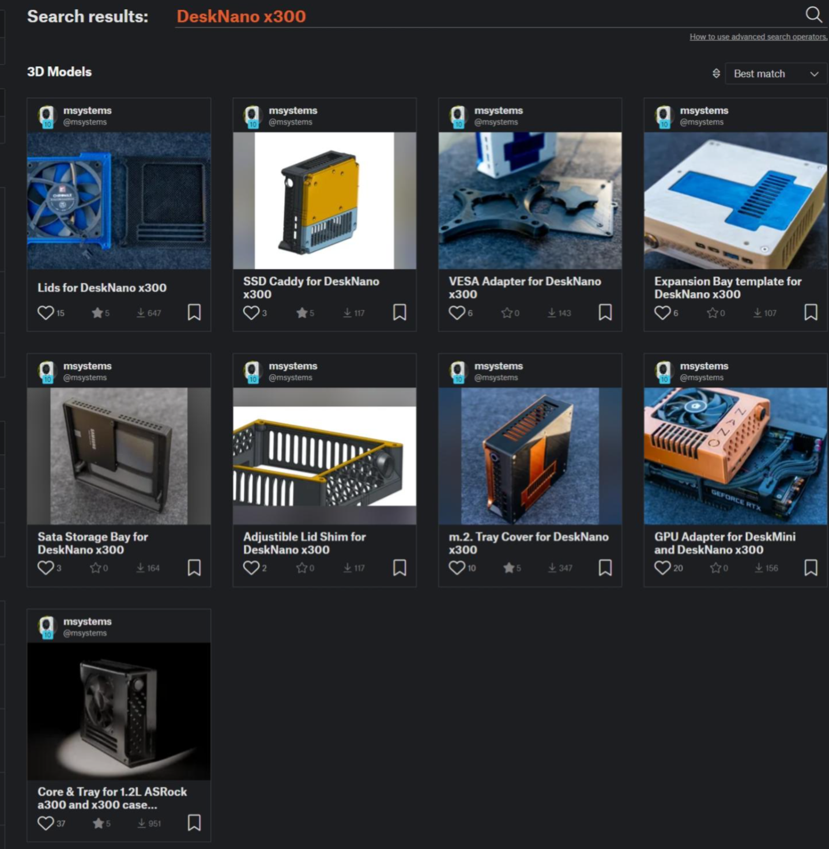Click download icon on Core & Tray model
This screenshot has width=829, height=849.
click(x=142, y=823)
